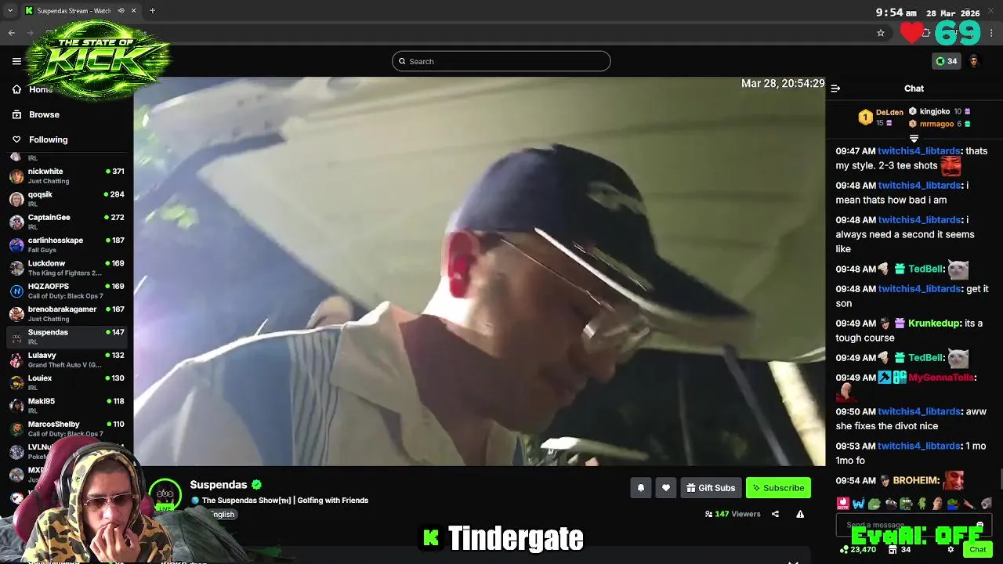The image size is (1003, 564).
Task: Open nickwhite channel in sidebar
Action: pyautogui.click(x=67, y=175)
